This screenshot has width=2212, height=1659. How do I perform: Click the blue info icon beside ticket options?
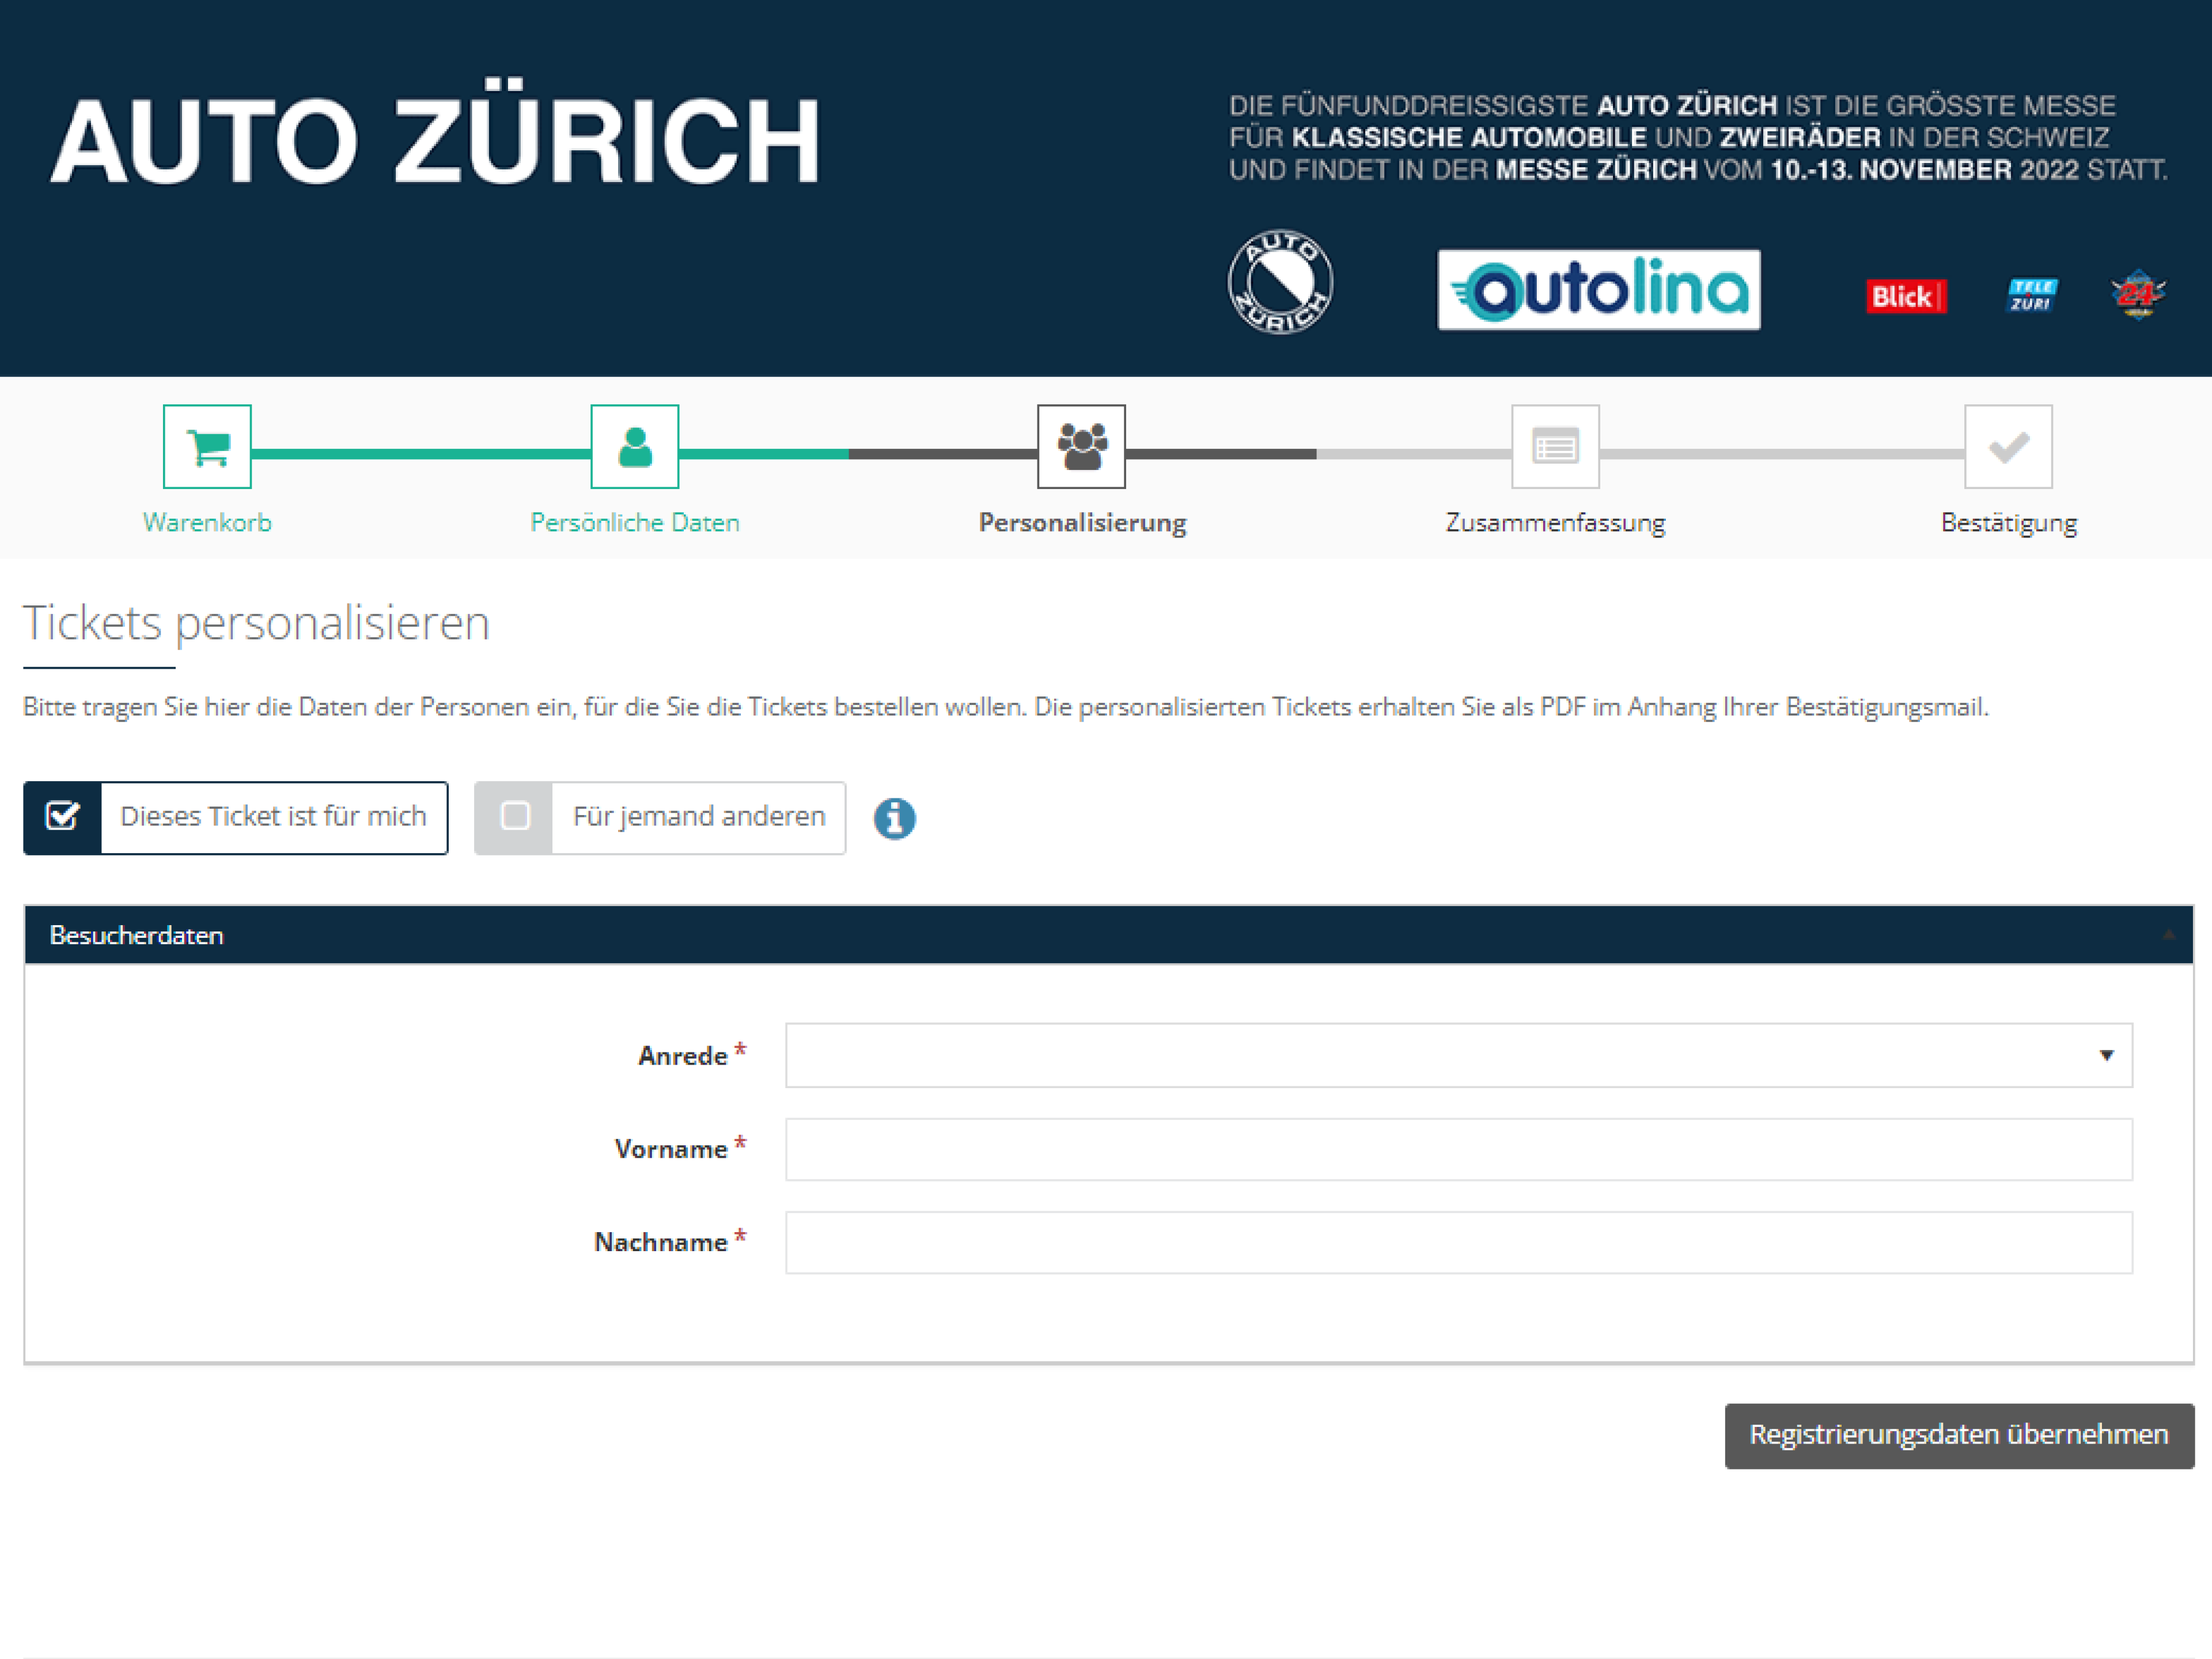pos(894,818)
